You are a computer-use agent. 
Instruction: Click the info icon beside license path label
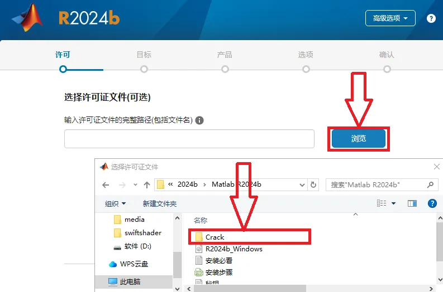(x=199, y=120)
